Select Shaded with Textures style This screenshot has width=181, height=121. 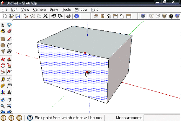click(x=171, y=16)
